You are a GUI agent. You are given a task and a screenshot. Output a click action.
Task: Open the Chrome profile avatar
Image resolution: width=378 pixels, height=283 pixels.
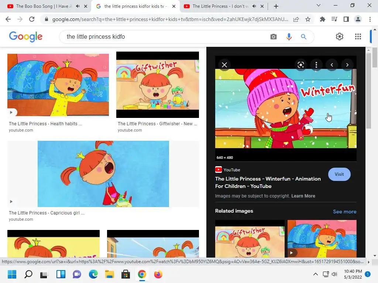tap(358, 19)
